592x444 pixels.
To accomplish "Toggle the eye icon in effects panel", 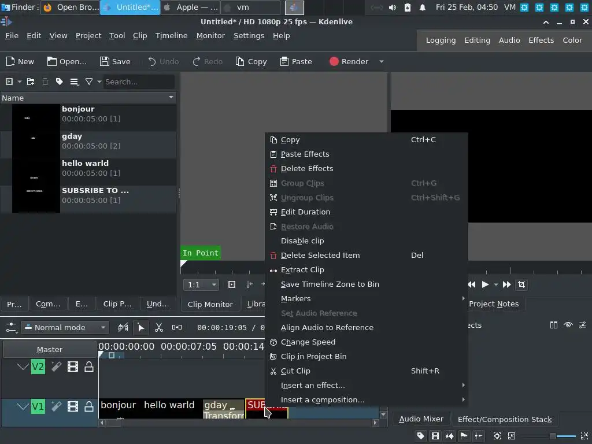I will [568, 325].
